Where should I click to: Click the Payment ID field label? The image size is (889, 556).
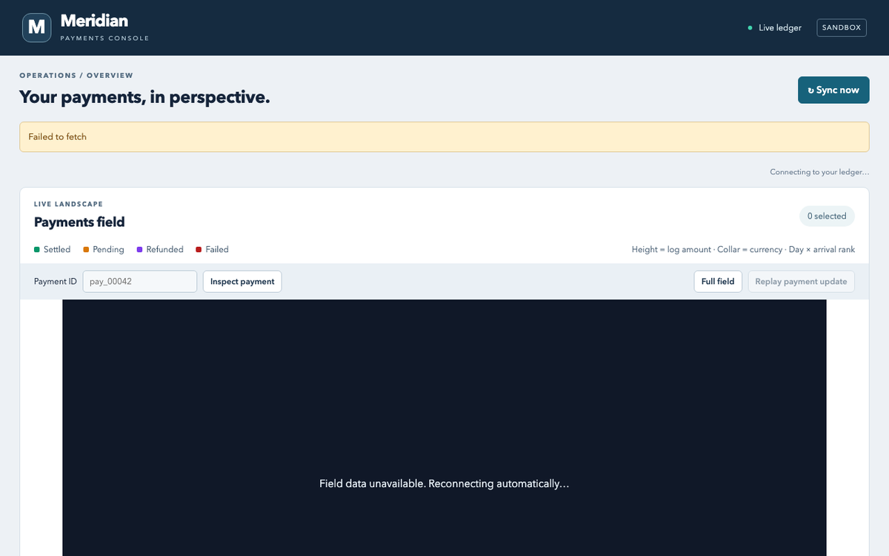(x=56, y=282)
